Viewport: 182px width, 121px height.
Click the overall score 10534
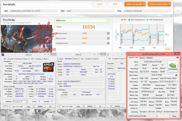pos(89,27)
